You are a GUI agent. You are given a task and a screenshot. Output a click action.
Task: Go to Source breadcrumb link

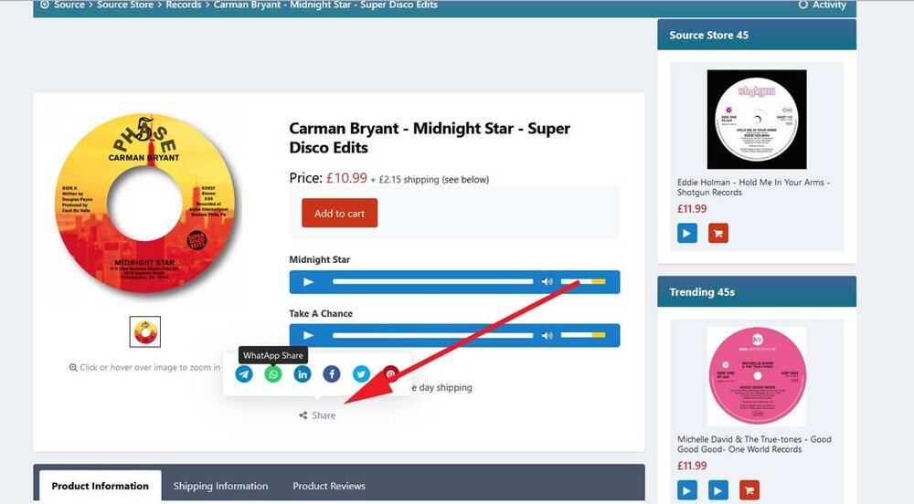coord(69,5)
